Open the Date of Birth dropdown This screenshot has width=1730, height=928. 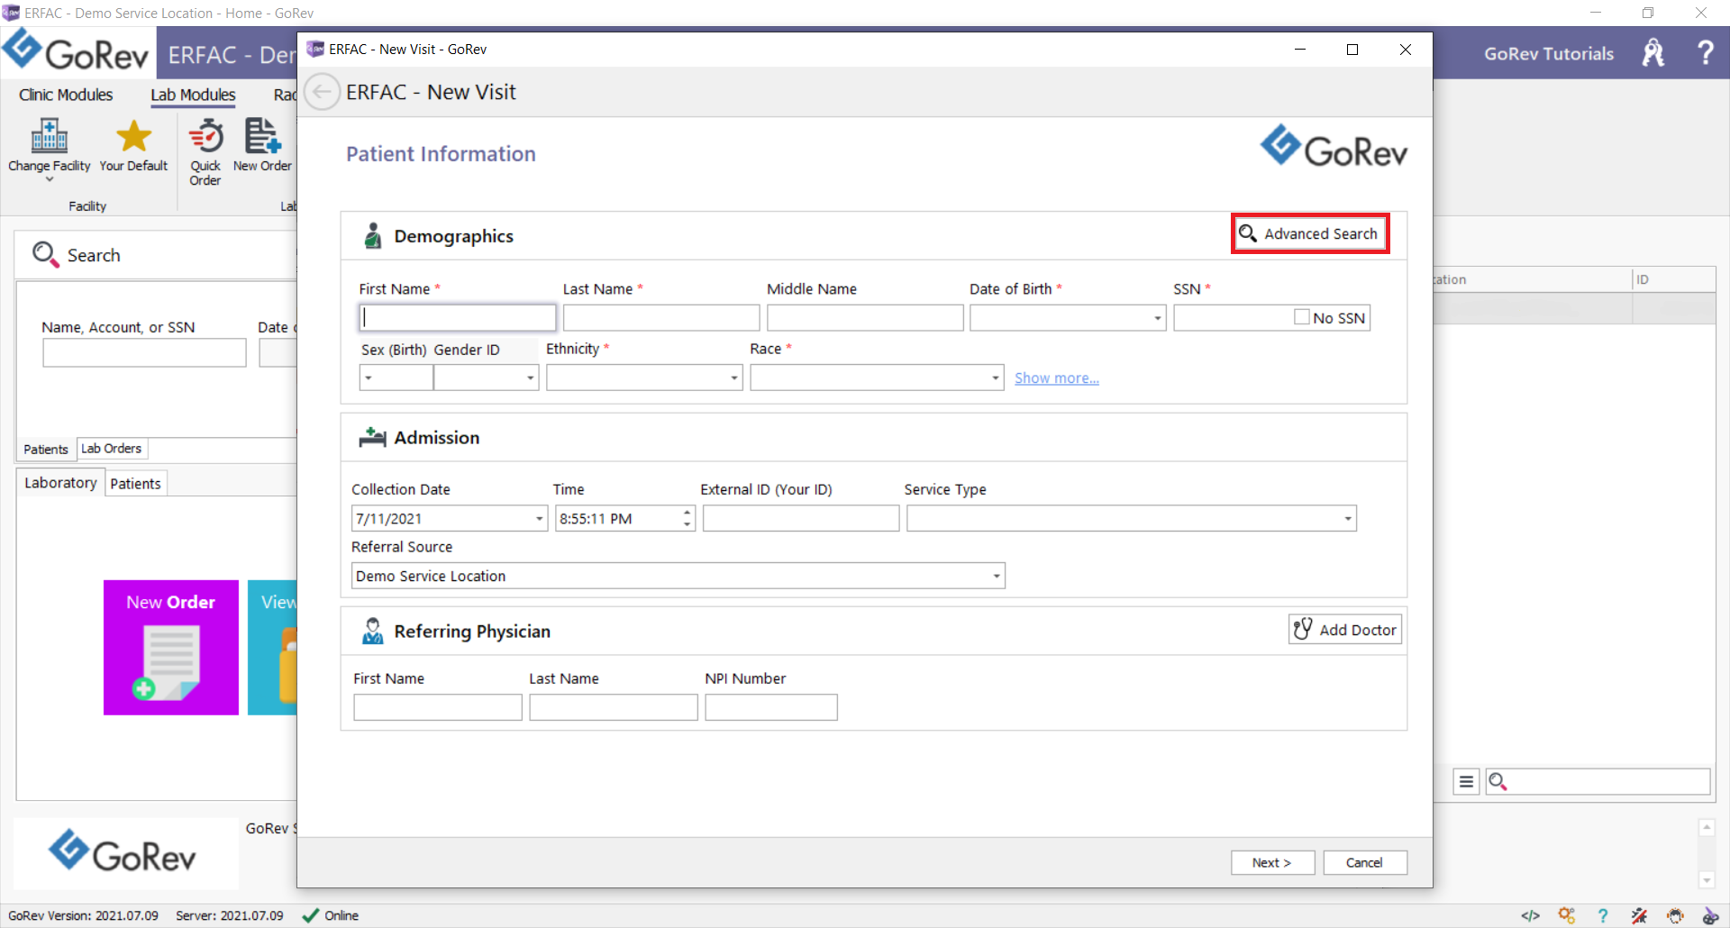tap(1157, 318)
